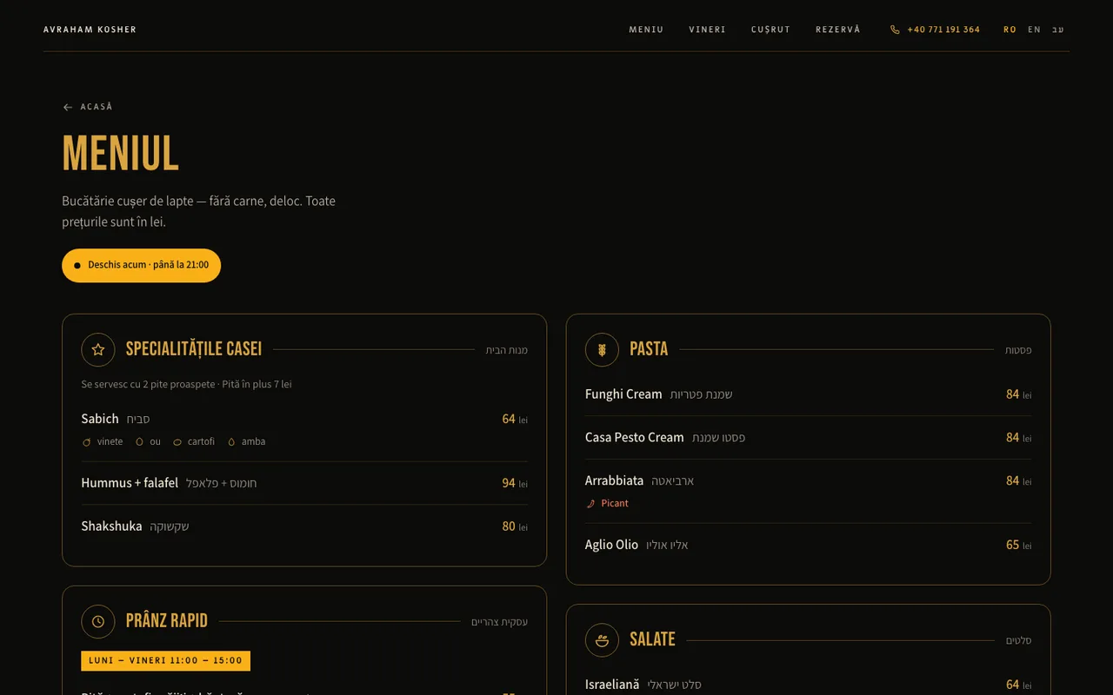The width and height of the screenshot is (1113, 695).
Task: Click the 65 lei price for Aglio Olio
Action: coord(1019,545)
